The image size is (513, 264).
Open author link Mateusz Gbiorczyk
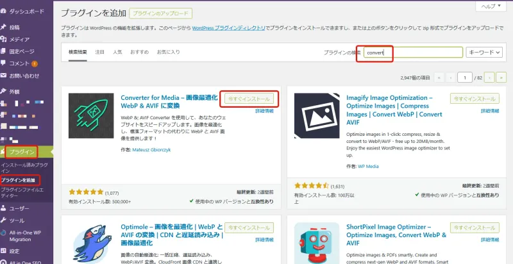coord(151,150)
